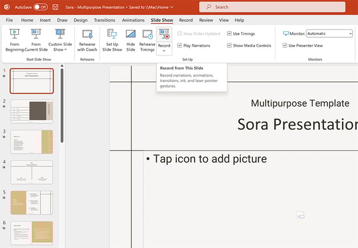Select slide 3 thumbnail
The width and height of the screenshot is (358, 248).
coord(32,142)
